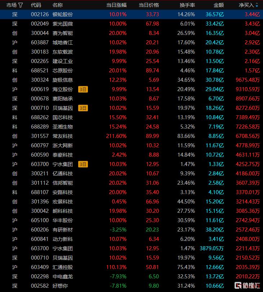Click net buy value 2211.43万
263x292 pixels.
[248, 248]
